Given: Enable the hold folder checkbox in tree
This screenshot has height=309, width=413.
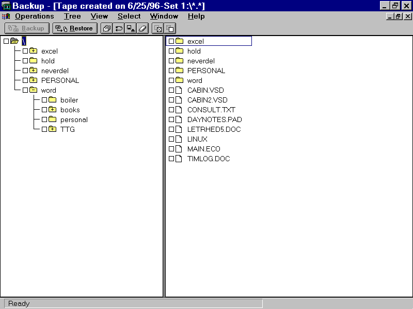Looking at the screenshot, I should [25, 61].
